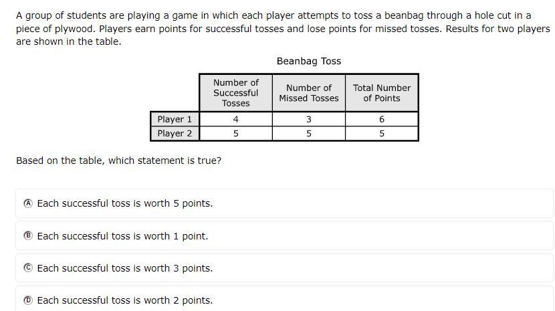The image size is (555, 311).
Task: Click Player 1's missed tosses cell '3'
Action: (x=309, y=119)
